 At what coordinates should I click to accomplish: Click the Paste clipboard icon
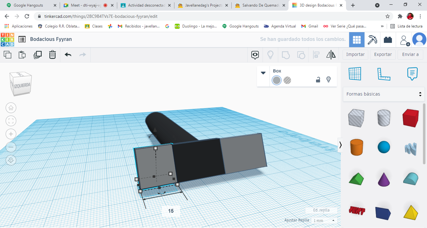pos(22,55)
